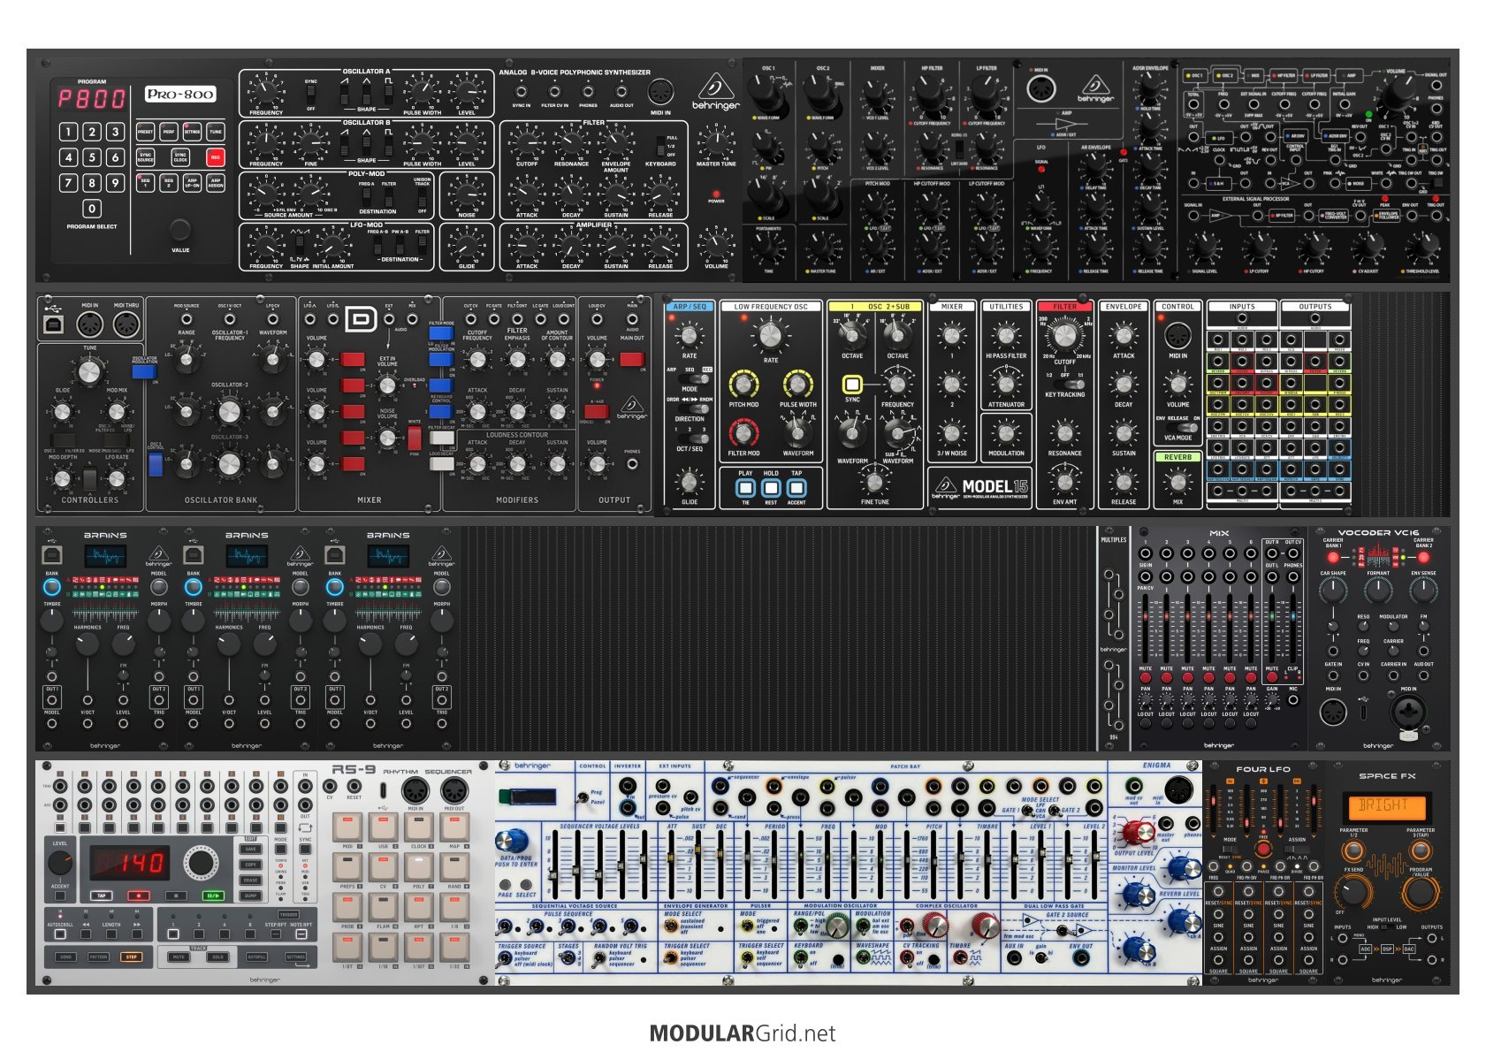Click the P800 program display

click(92, 99)
